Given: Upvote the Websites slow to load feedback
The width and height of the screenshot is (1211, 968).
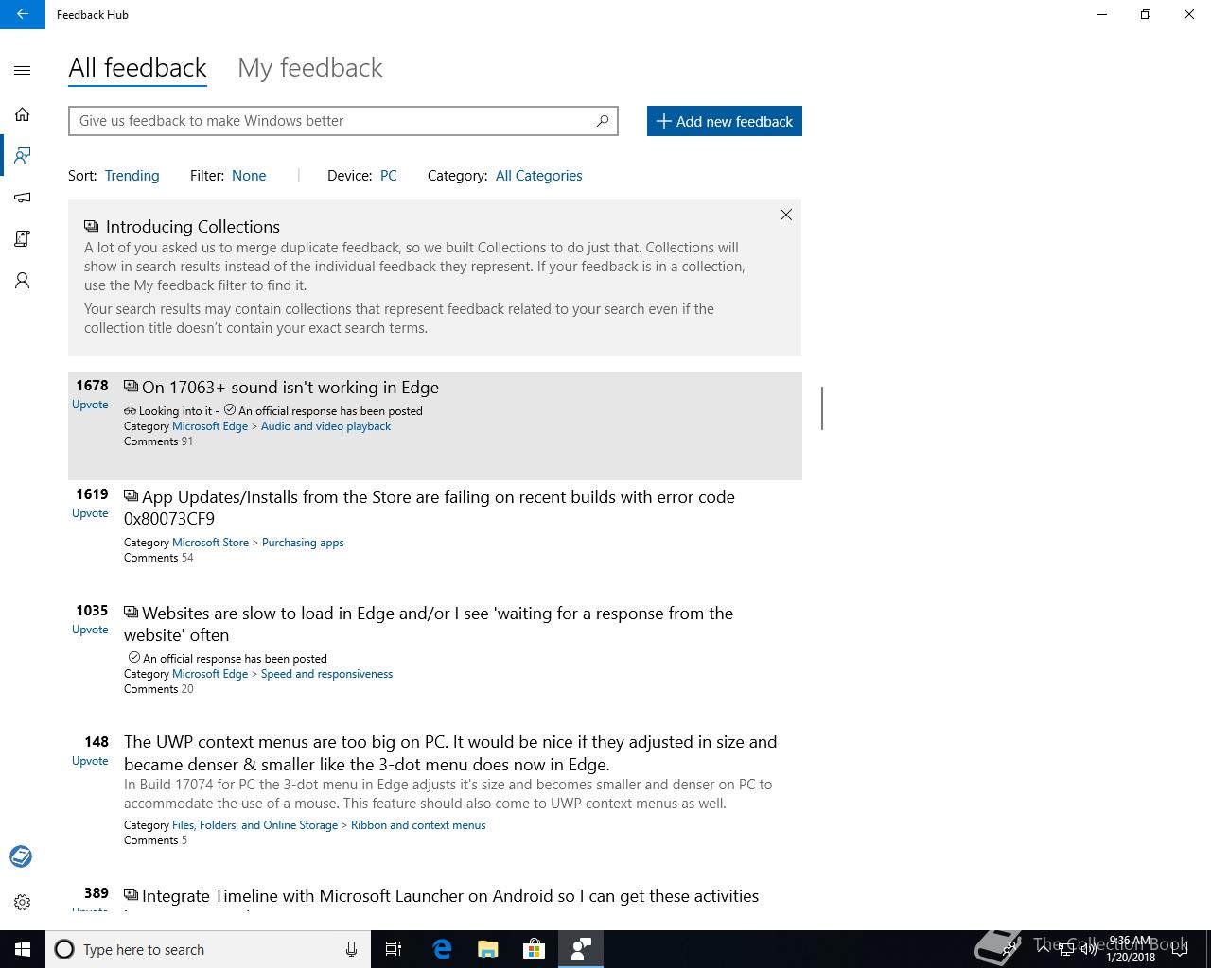Looking at the screenshot, I should (90, 630).
